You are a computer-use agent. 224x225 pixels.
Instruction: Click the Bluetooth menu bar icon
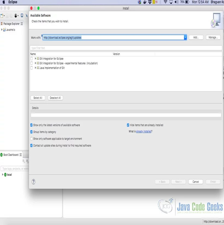point(160,2)
